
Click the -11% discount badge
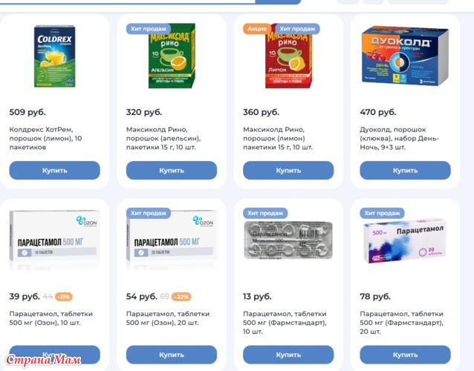pos(64,297)
